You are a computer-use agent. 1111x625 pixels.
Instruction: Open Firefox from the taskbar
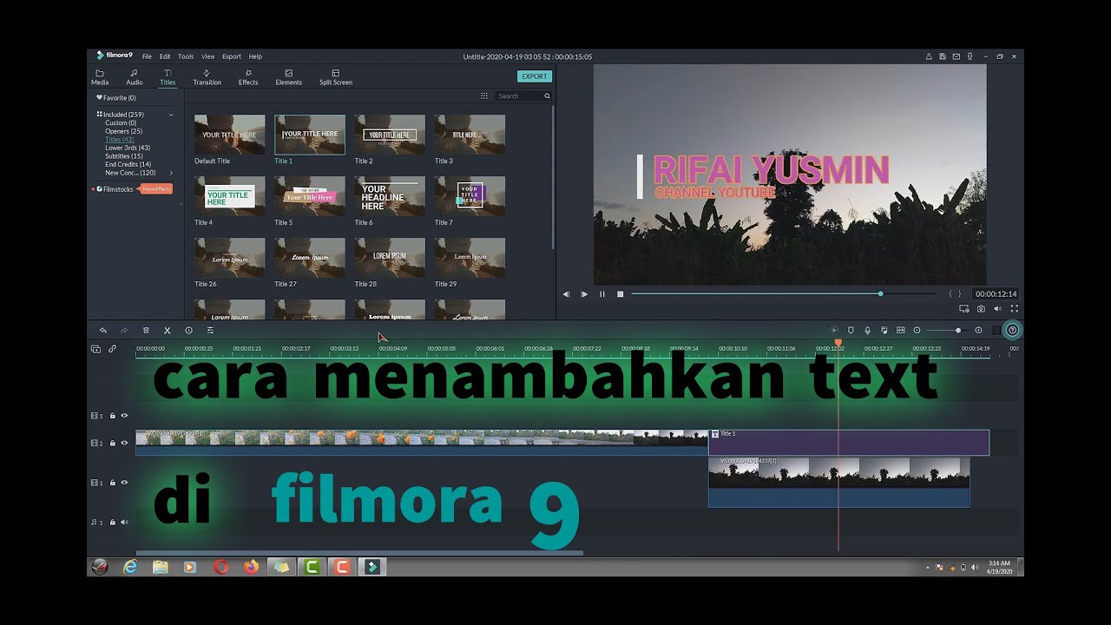pyautogui.click(x=251, y=567)
